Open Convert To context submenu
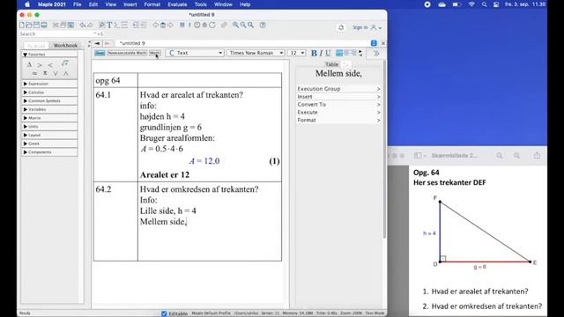Viewport: 564px width, 317px height. coord(338,104)
